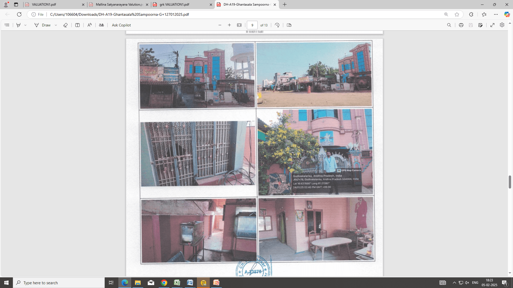Click Ask Copilot
The height and width of the screenshot is (288, 513).
click(x=121, y=25)
